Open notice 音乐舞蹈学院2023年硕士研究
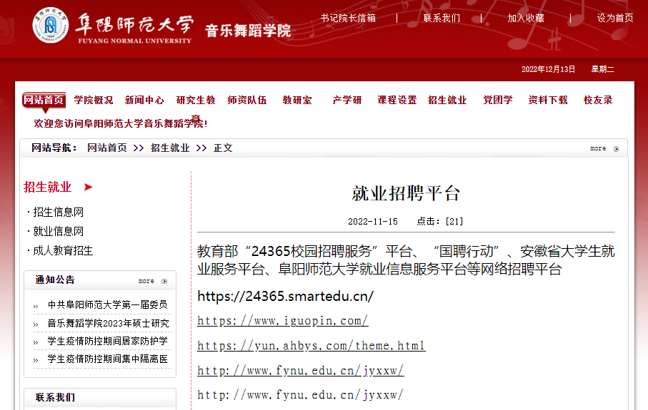The image size is (648, 410). tap(107, 323)
